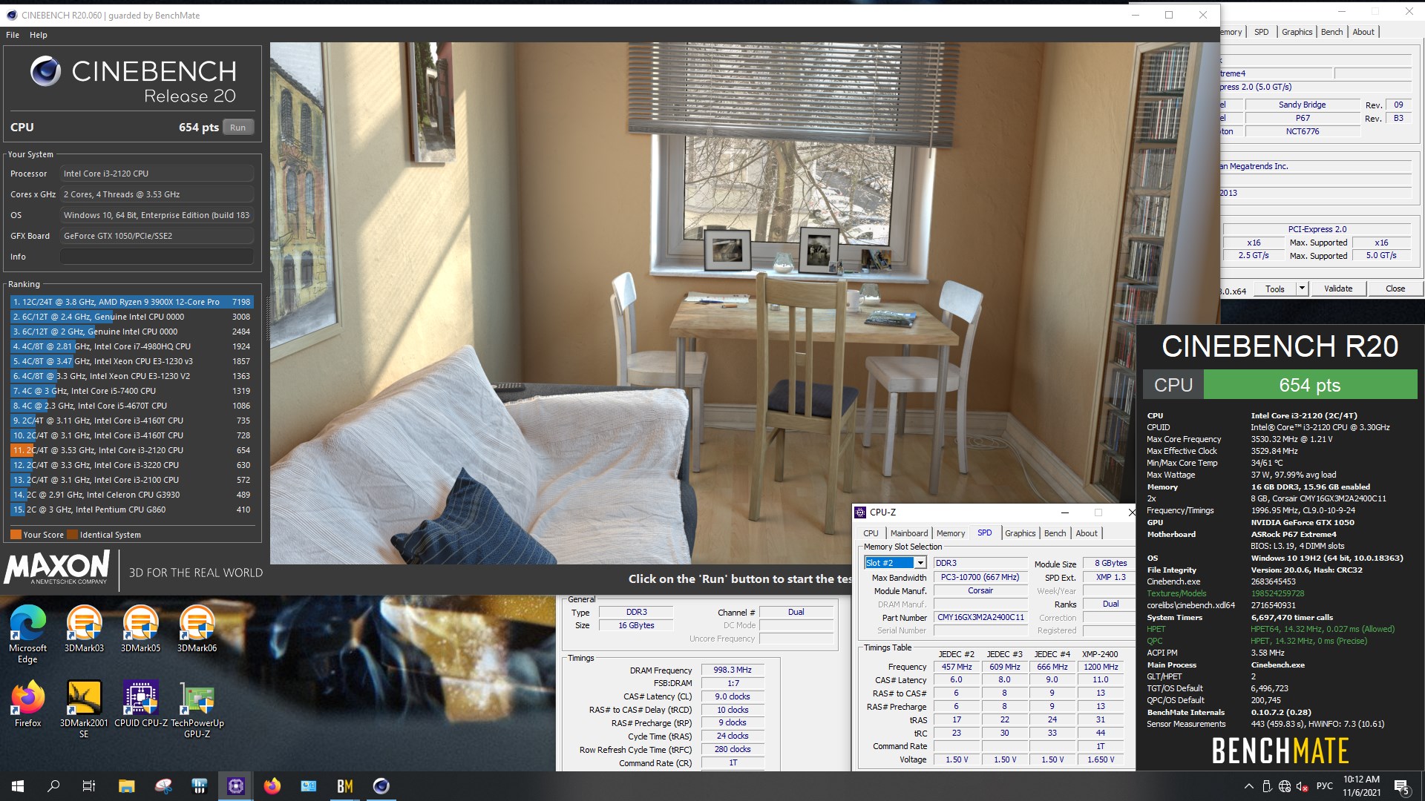
Task: Click the Cinebench sphere logo
Action: (45, 71)
